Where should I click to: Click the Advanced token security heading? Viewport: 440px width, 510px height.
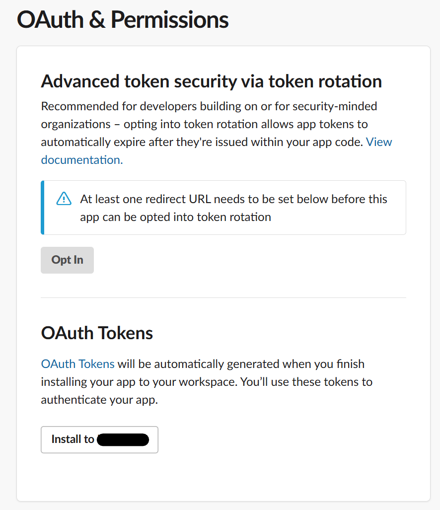[211, 81]
